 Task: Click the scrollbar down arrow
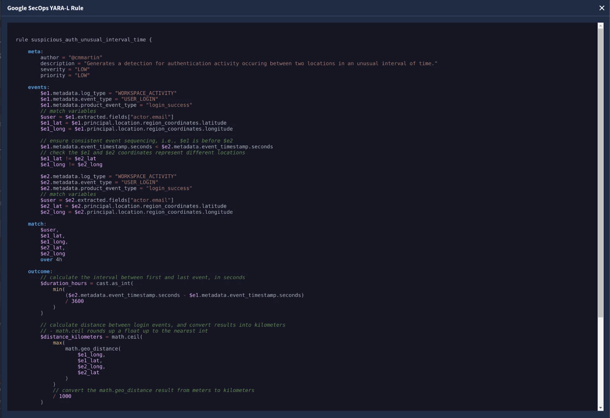click(x=600, y=408)
